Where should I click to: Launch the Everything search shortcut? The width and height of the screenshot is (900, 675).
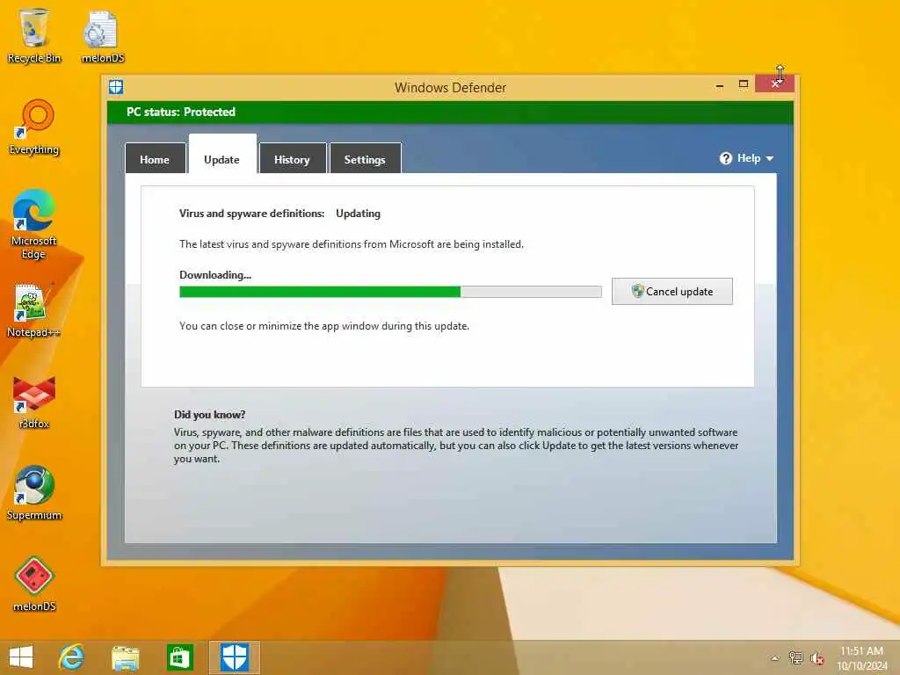click(34, 127)
